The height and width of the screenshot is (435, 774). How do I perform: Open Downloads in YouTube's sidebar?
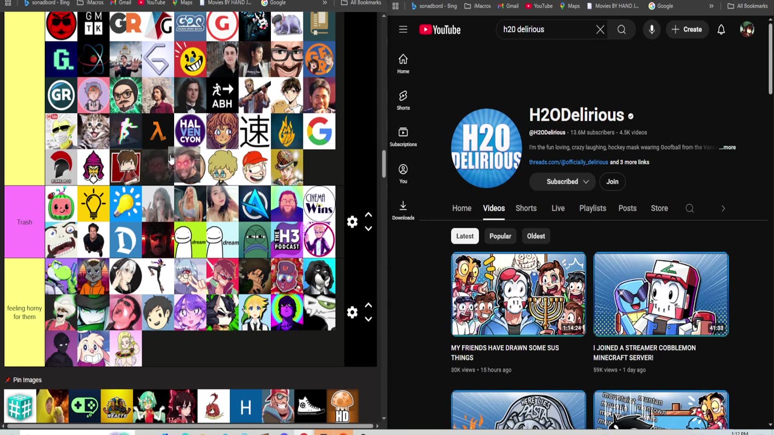(x=403, y=210)
